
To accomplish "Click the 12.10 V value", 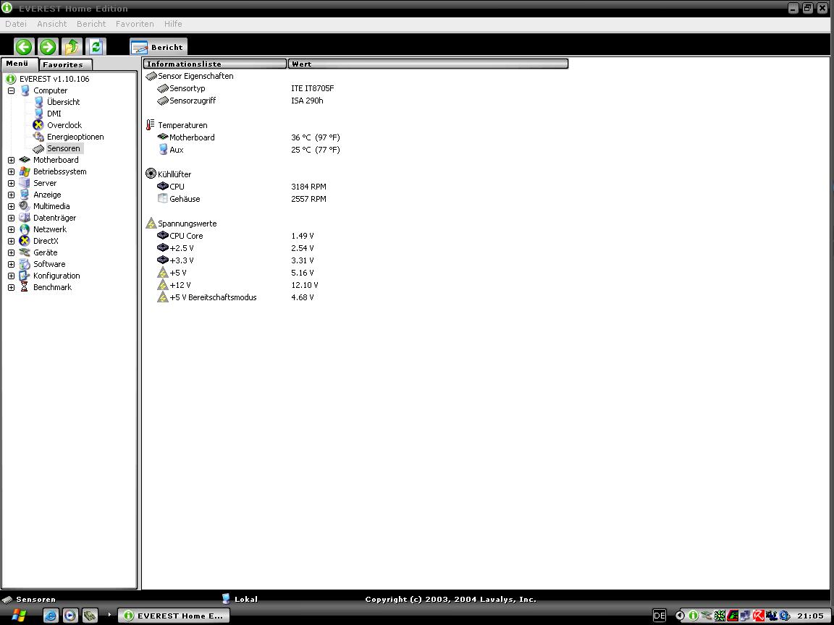I will pos(305,286).
